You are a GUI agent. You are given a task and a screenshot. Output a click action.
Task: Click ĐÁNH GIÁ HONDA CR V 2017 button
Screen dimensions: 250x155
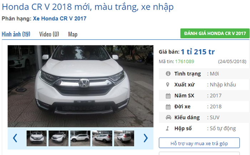point(215,33)
